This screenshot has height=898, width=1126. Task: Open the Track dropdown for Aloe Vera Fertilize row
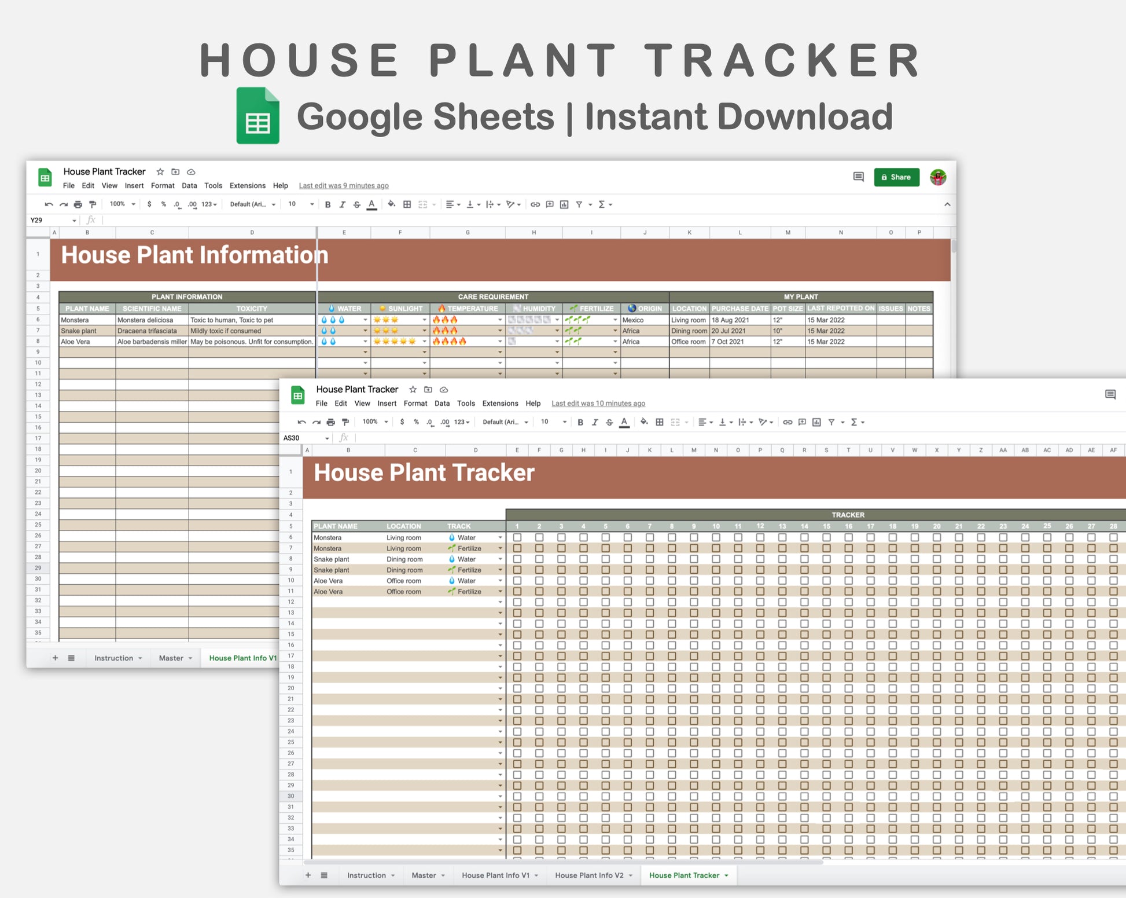click(500, 592)
